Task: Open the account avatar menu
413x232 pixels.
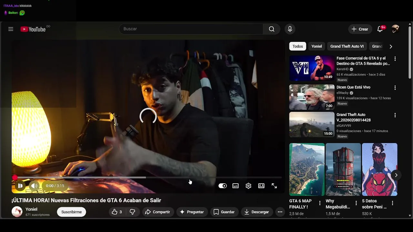Action: 395,29
